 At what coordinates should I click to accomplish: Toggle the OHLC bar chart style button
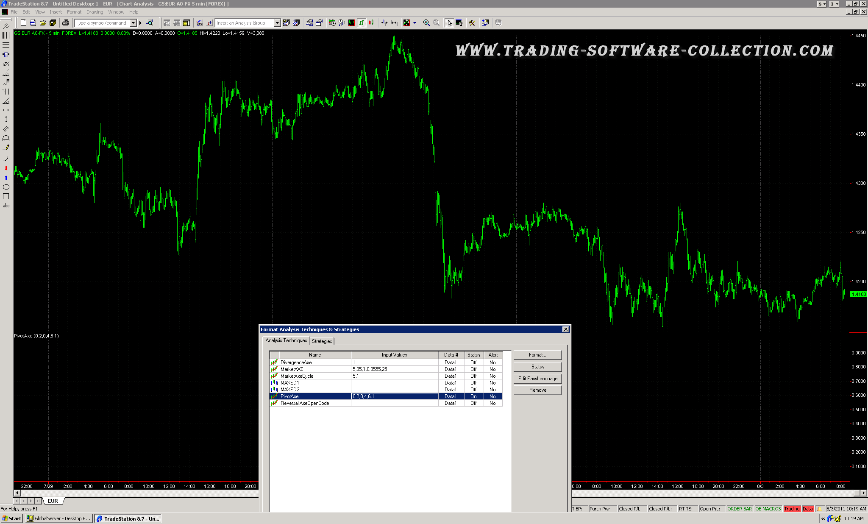pos(362,23)
